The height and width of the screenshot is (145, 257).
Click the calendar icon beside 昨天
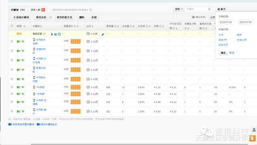218,9
